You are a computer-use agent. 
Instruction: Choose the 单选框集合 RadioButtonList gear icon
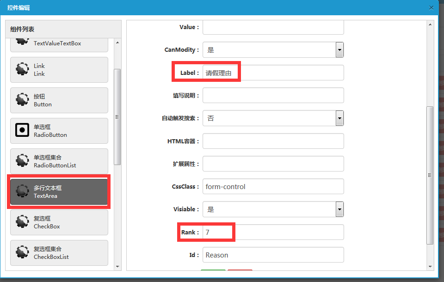point(22,160)
